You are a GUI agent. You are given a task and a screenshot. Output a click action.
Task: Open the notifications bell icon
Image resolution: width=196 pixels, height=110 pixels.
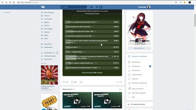tap(91, 7)
